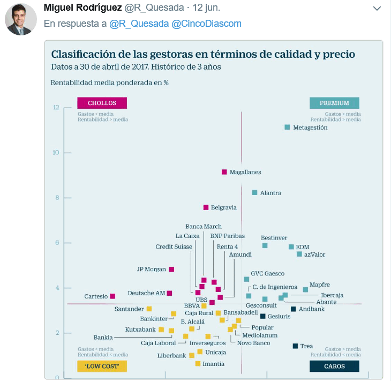The image size is (391, 381).
Task: Select the Cartesio magenta data marker
Action: click(x=112, y=296)
